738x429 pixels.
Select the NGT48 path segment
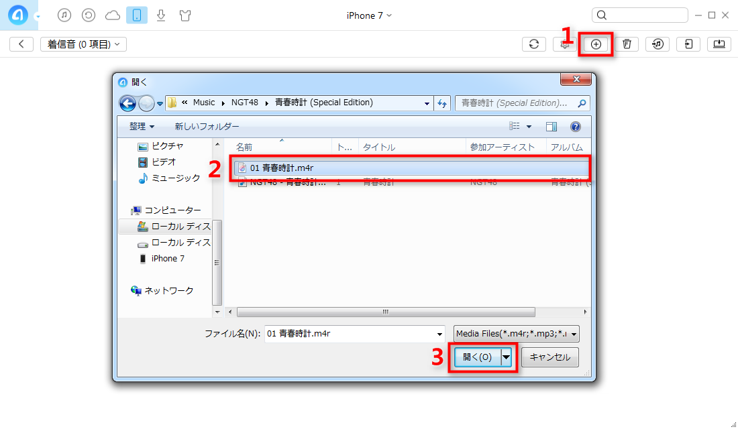(x=245, y=103)
